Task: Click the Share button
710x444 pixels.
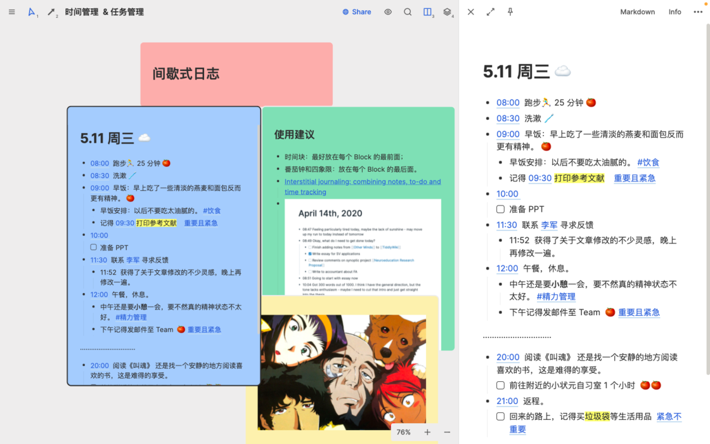Action: pyautogui.click(x=356, y=11)
